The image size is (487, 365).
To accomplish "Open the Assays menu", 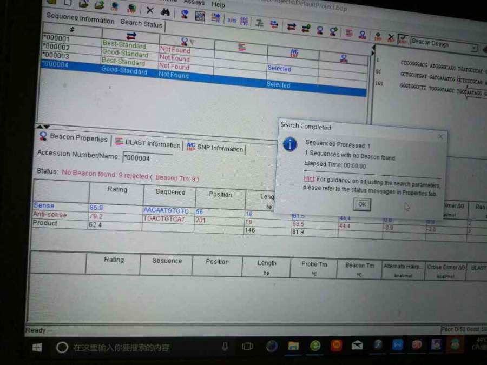I will pyautogui.click(x=194, y=3).
